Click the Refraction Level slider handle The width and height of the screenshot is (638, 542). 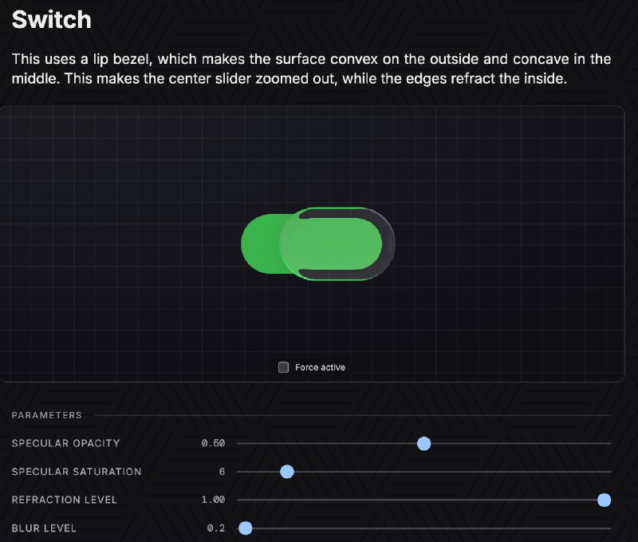[x=605, y=500]
